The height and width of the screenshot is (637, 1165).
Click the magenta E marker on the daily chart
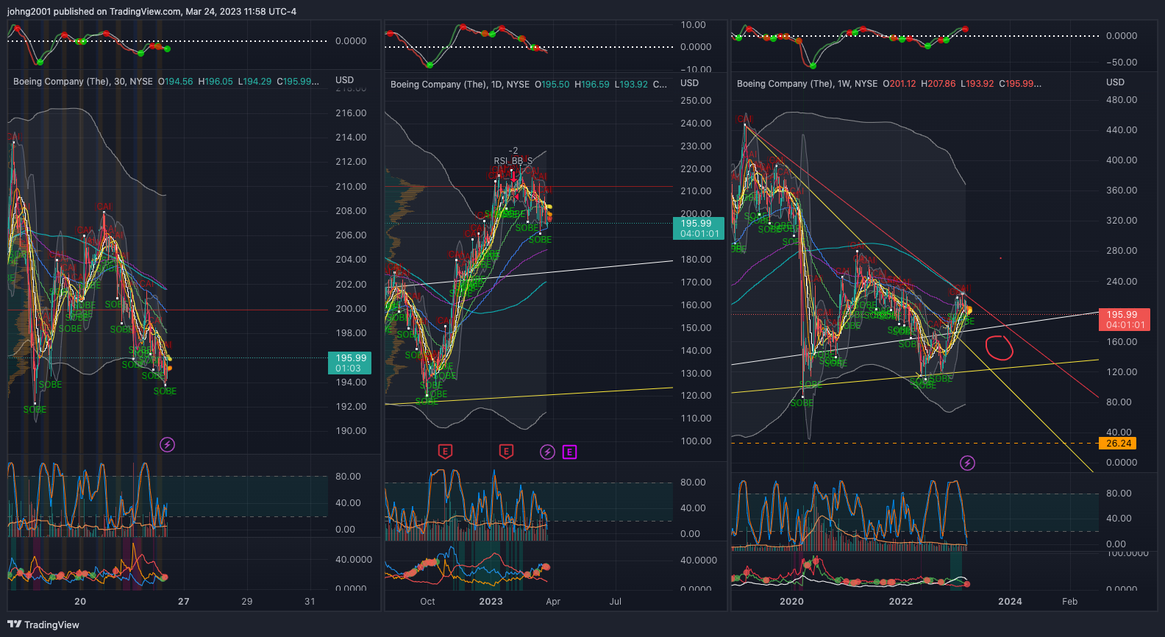click(570, 452)
